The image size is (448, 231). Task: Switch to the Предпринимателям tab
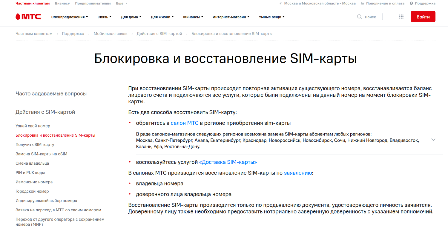pos(93,4)
